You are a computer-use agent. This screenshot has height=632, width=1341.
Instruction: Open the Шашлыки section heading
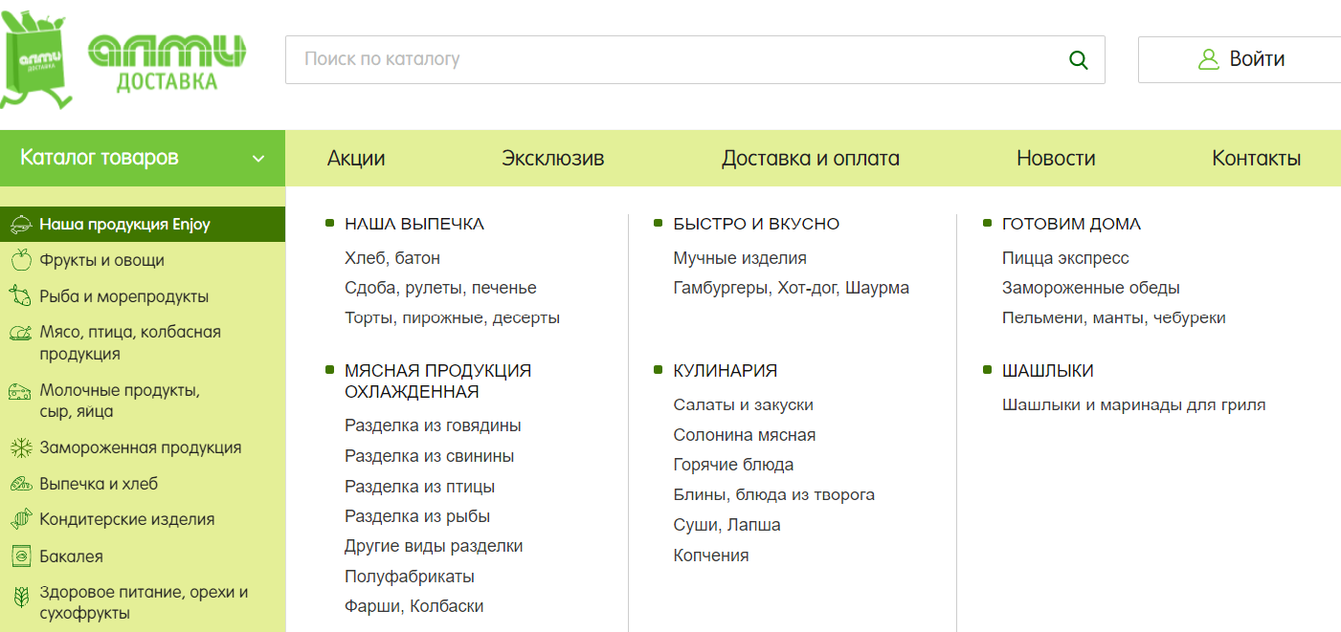(1048, 371)
